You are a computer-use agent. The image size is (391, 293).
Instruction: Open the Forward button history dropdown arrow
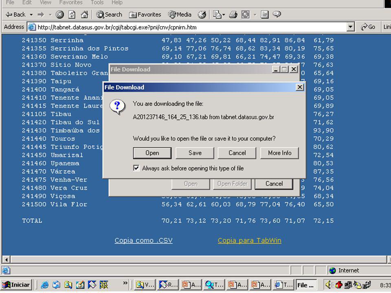(x=50, y=15)
